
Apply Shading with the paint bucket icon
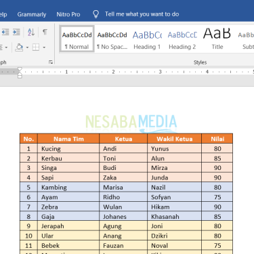tap(19, 47)
